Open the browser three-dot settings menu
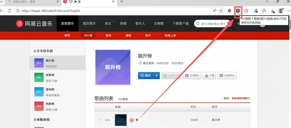 (289, 11)
